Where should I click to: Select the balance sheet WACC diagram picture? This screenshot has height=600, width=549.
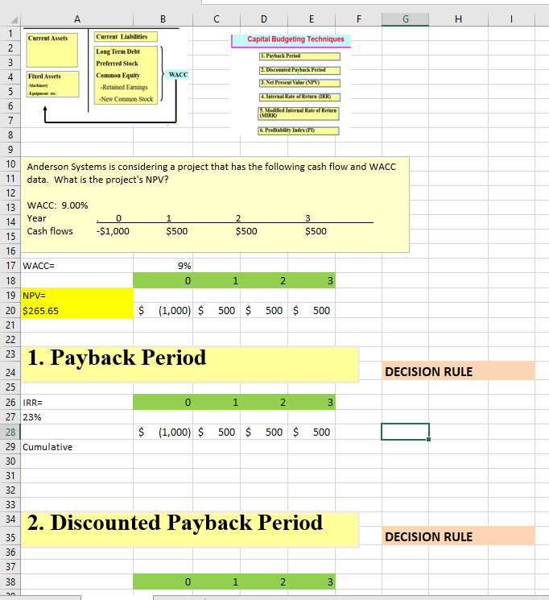coord(106,77)
